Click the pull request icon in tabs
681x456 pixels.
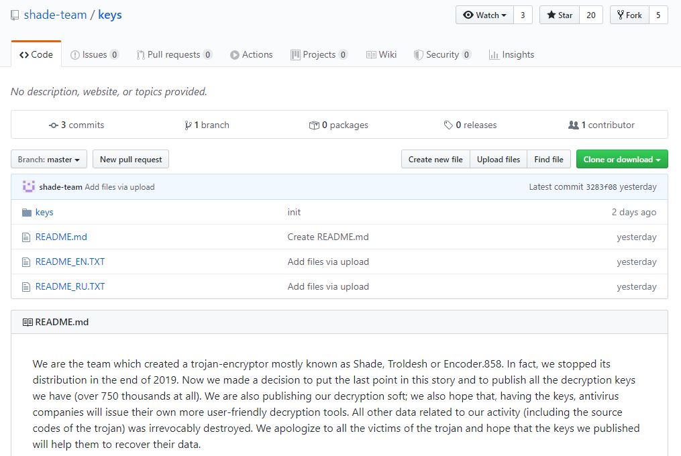click(140, 55)
